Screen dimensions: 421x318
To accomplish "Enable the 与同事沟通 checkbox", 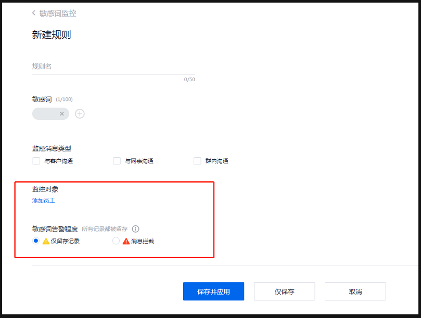I will click(117, 161).
